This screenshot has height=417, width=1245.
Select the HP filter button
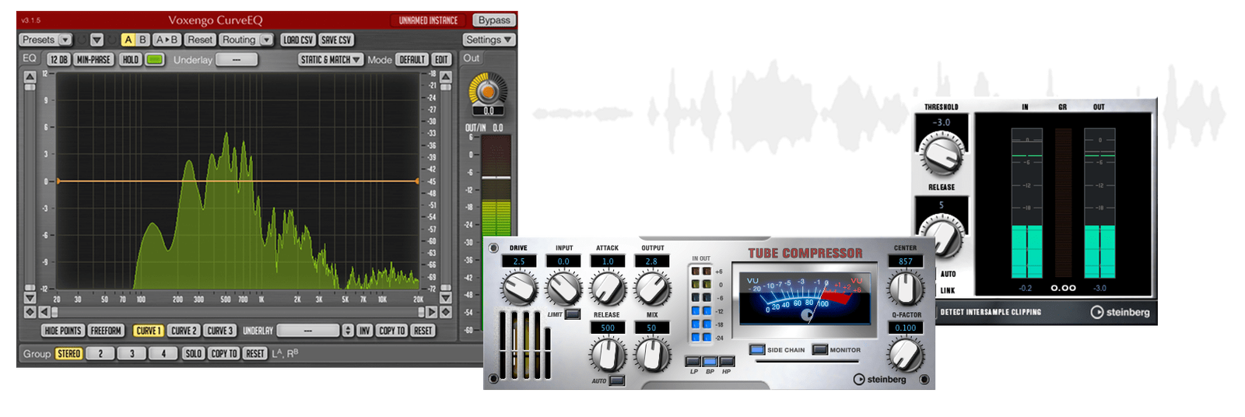(727, 361)
